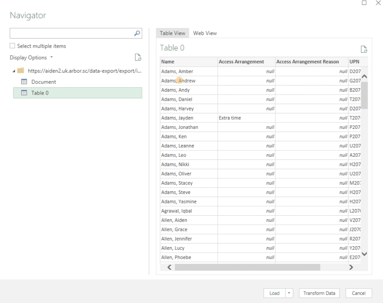Click the Table 0 table icon
Viewport: 383px width, 303px height.
(24, 93)
